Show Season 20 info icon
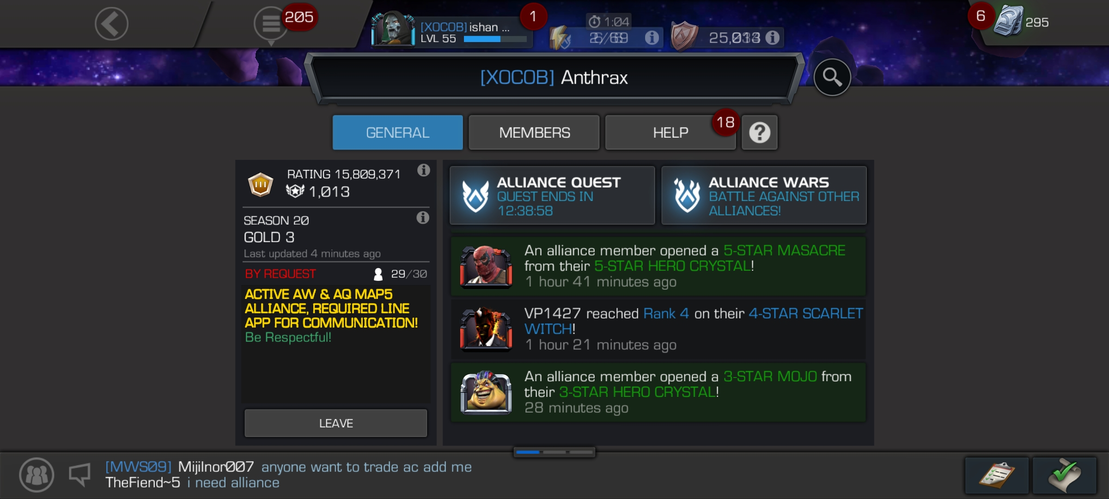Image resolution: width=1109 pixels, height=499 pixels. pyautogui.click(x=423, y=218)
